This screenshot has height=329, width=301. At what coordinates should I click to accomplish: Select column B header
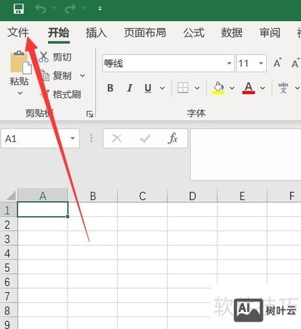pyautogui.click(x=93, y=196)
